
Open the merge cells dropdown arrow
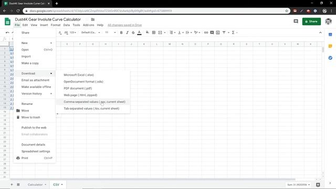[x=165, y=33]
